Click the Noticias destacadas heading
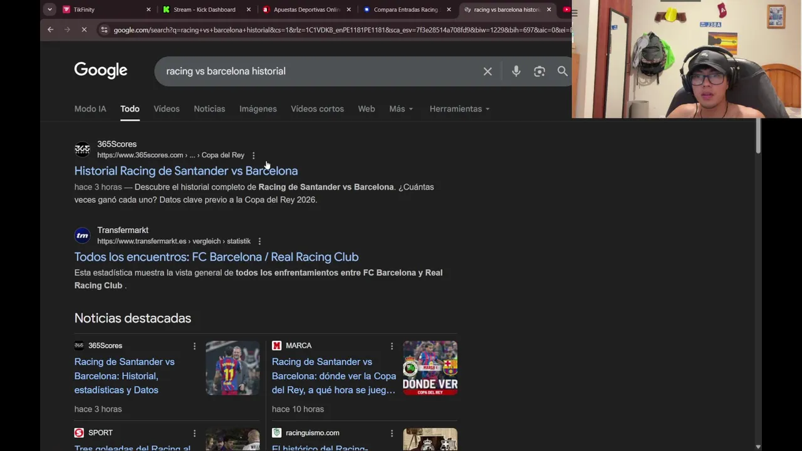 [133, 318]
